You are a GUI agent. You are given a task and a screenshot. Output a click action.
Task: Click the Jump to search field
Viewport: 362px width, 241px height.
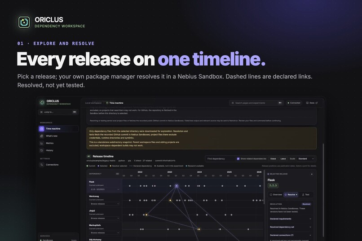tap(58, 112)
